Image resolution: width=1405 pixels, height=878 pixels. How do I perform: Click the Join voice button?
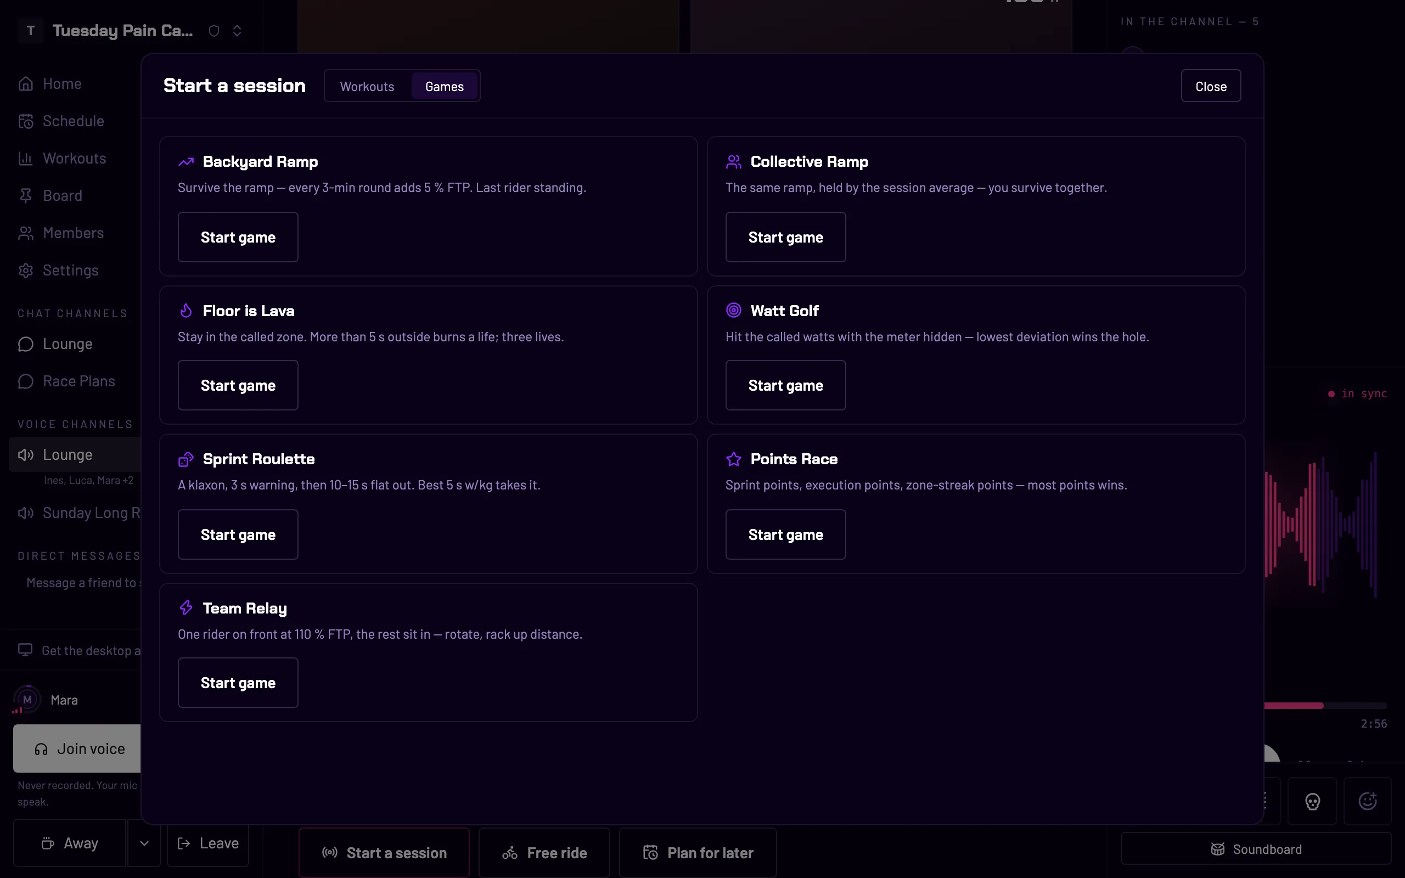pyautogui.click(x=77, y=748)
